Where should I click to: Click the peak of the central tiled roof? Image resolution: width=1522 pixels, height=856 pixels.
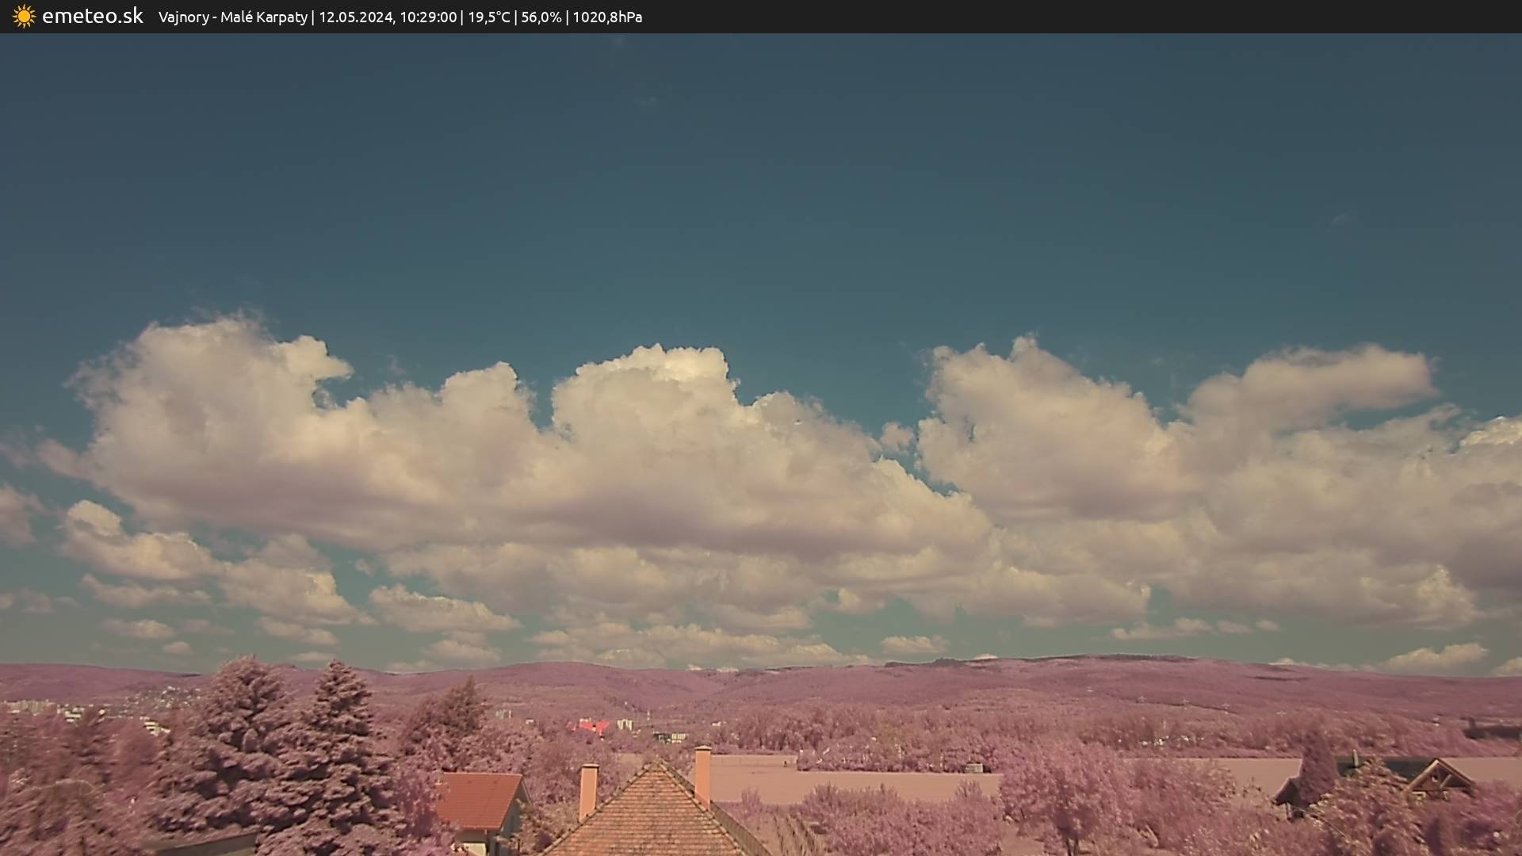click(656, 766)
